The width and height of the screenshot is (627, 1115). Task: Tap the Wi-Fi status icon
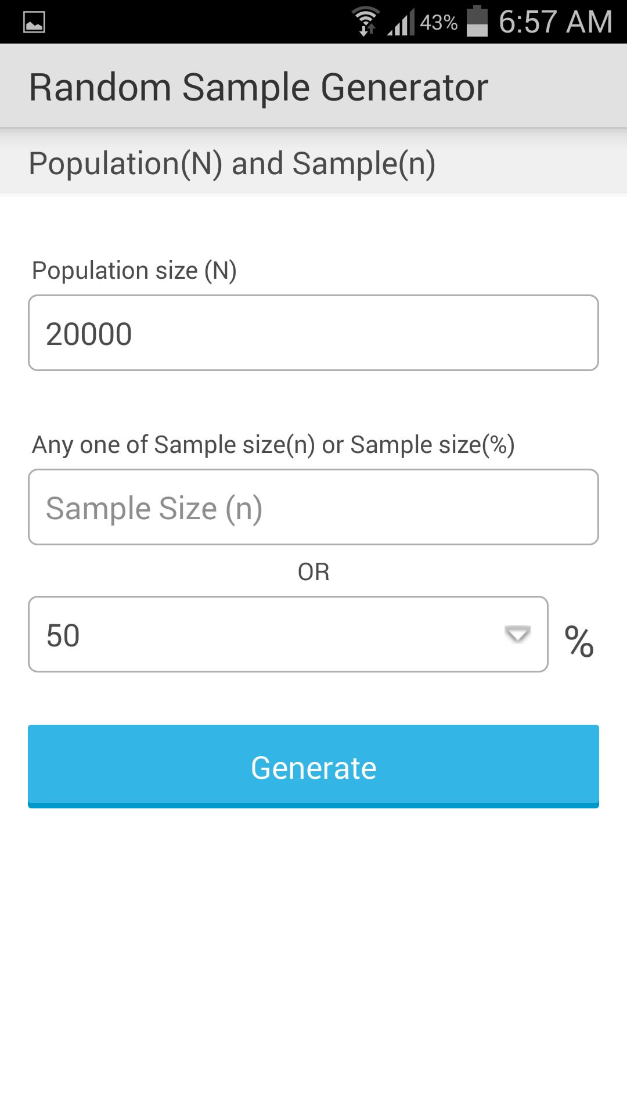pos(366,22)
